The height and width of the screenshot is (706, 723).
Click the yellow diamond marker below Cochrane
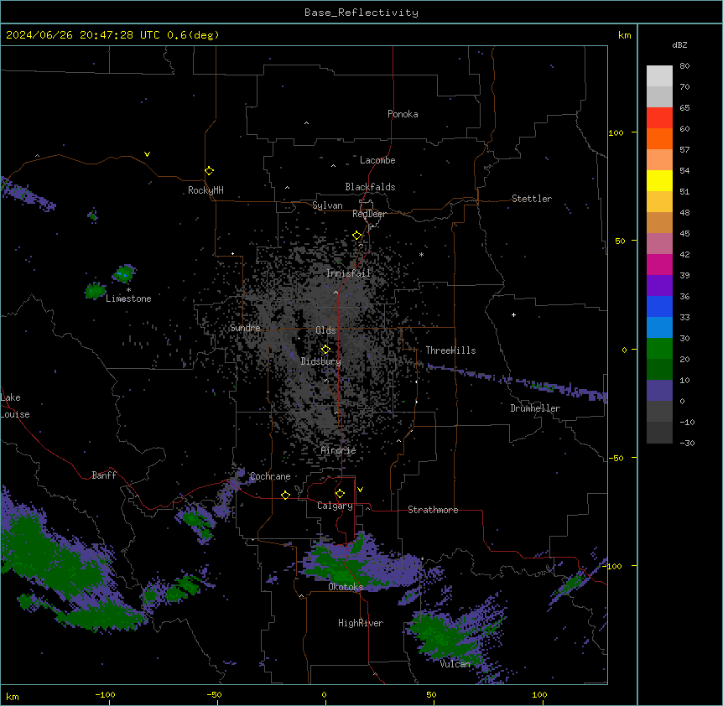(285, 495)
